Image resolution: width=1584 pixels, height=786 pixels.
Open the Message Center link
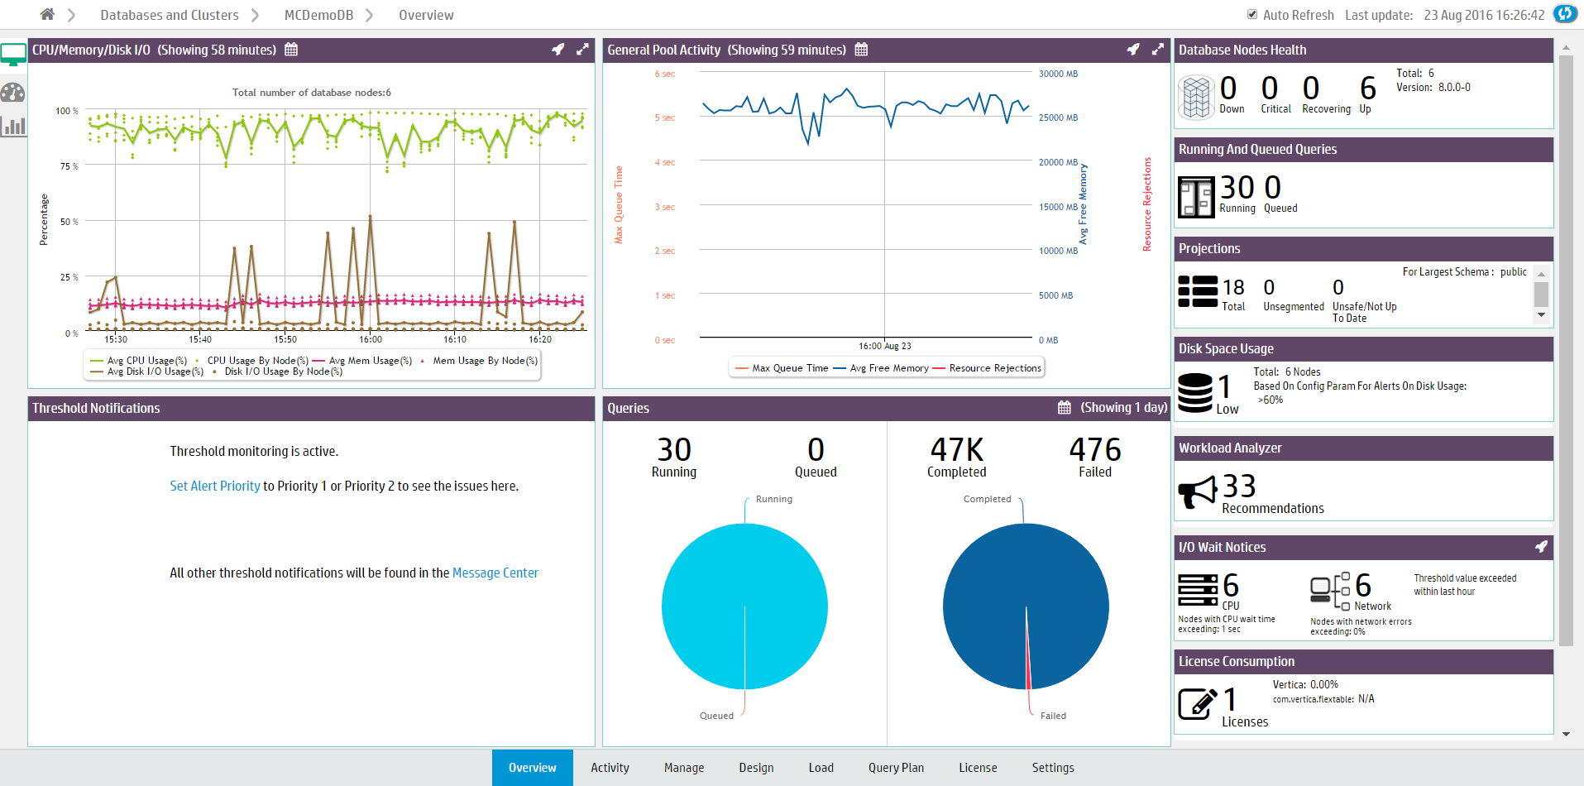pyautogui.click(x=495, y=573)
